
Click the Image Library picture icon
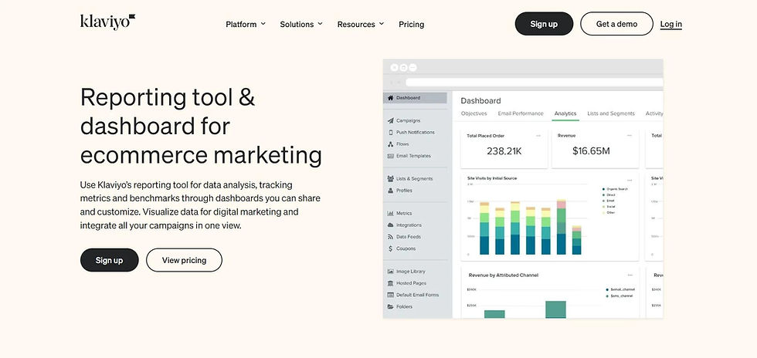(391, 272)
